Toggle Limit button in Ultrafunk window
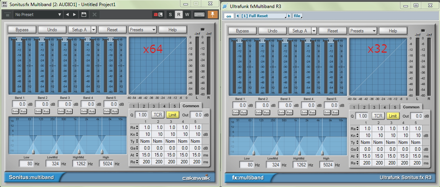The image size is (440, 187). 393,116
